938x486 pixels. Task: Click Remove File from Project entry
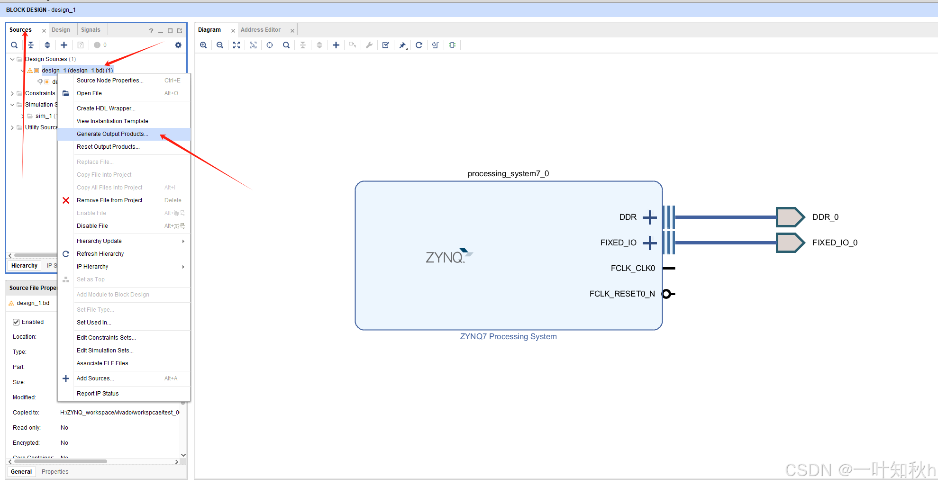pyautogui.click(x=124, y=200)
